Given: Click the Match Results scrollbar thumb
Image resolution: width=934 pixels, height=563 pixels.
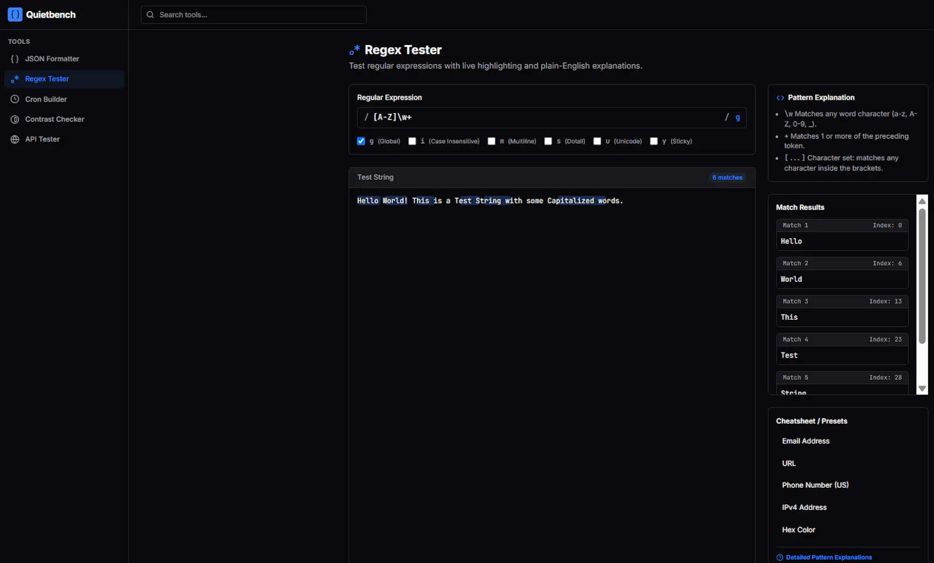Looking at the screenshot, I should coord(922,277).
